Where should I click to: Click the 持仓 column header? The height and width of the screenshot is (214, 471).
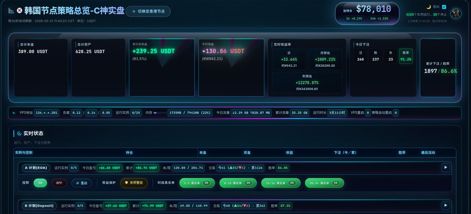(129, 153)
